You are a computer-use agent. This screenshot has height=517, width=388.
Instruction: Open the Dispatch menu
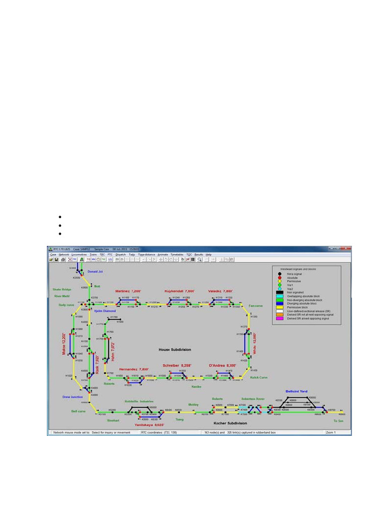point(120,254)
